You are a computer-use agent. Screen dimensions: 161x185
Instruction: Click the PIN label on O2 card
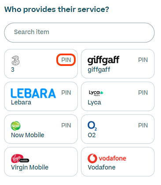(x=143, y=125)
